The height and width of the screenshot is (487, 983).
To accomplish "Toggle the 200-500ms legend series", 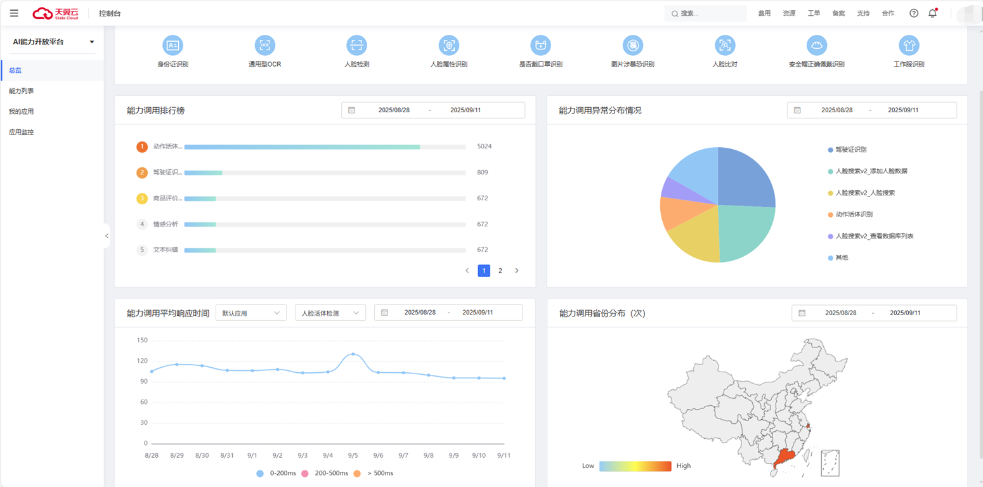I will tap(325, 473).
